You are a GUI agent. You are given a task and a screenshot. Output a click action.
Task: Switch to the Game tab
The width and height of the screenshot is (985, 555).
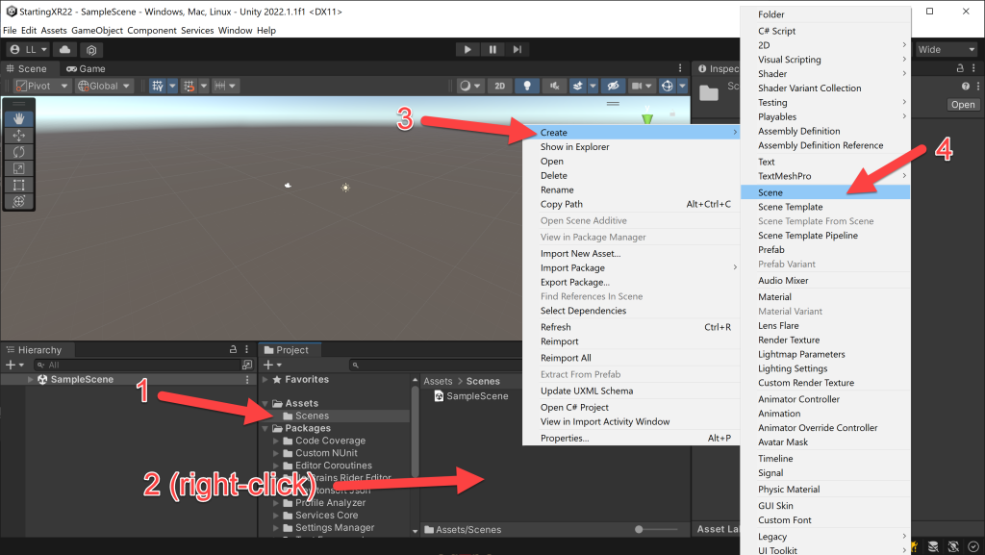click(86, 68)
